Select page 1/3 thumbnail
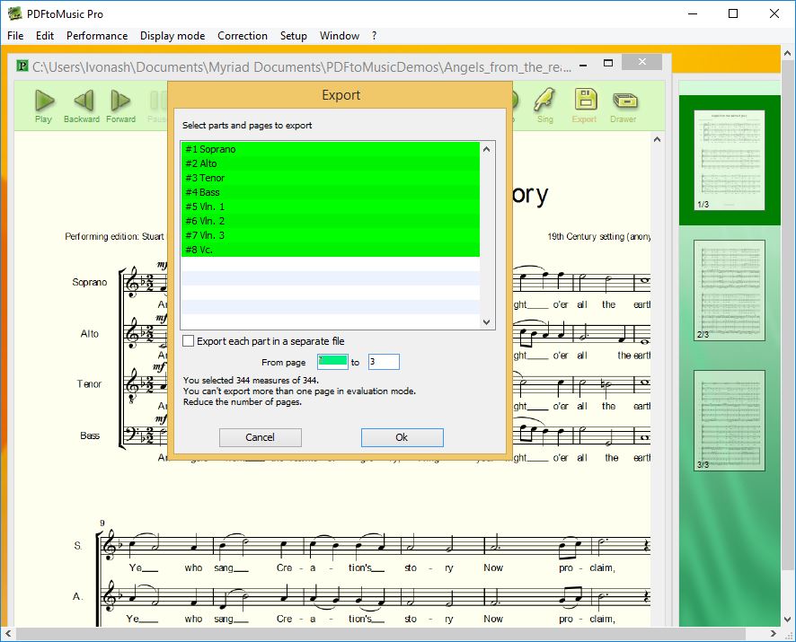 click(x=730, y=160)
